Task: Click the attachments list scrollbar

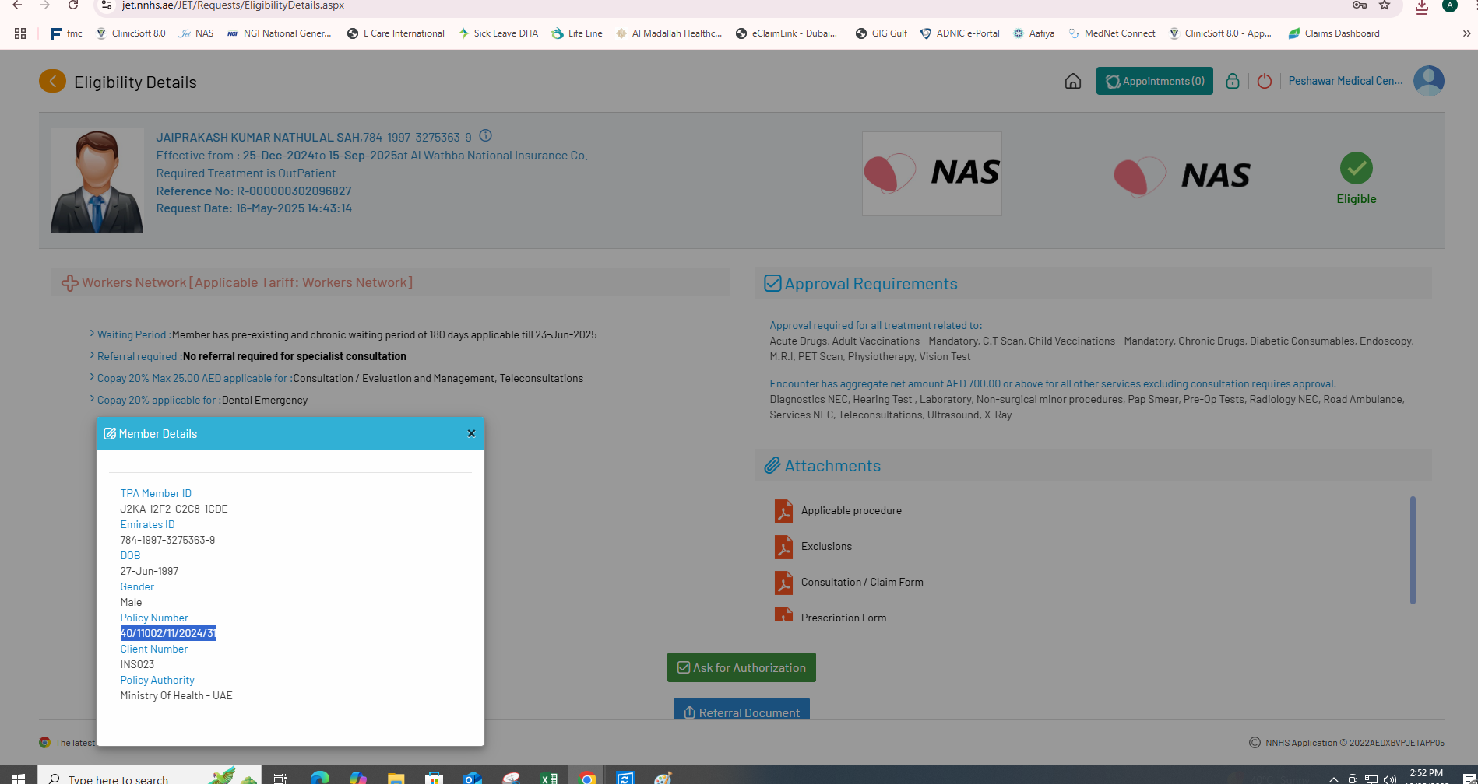Action: (1413, 550)
